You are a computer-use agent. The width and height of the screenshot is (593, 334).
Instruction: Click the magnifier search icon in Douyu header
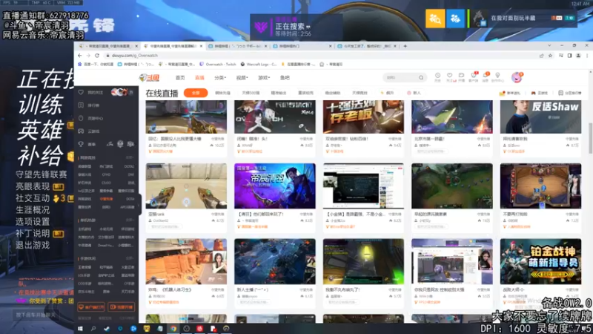point(421,78)
